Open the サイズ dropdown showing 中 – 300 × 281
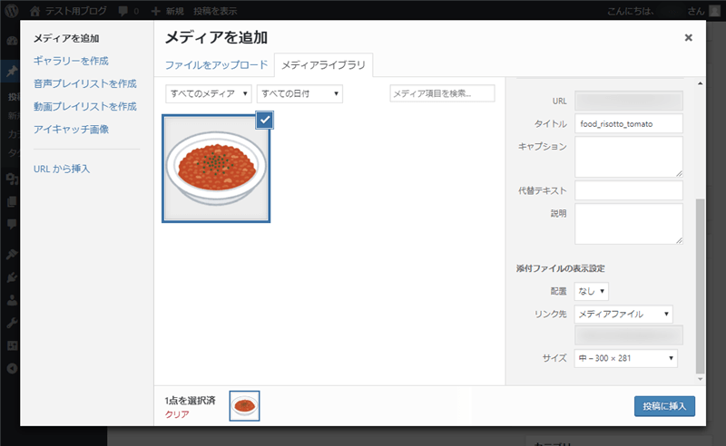Viewport: 726px width, 446px height. pyautogui.click(x=626, y=359)
